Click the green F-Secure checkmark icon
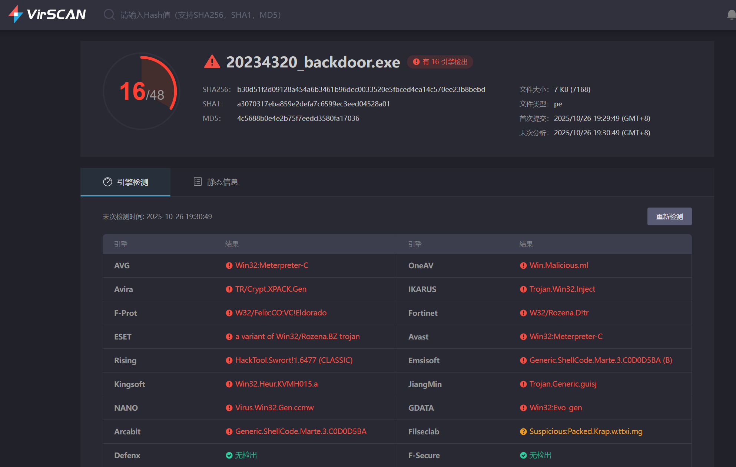736x467 pixels. 523,456
